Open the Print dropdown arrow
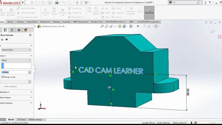222x125 pixels. 60,2
